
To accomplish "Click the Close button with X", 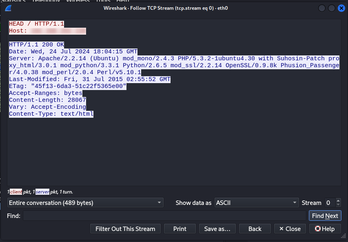I will (290, 229).
